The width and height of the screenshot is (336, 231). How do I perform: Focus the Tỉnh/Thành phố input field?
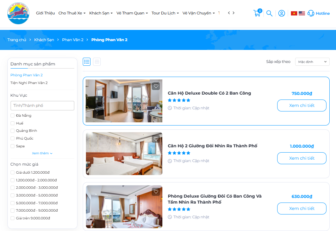42,106
